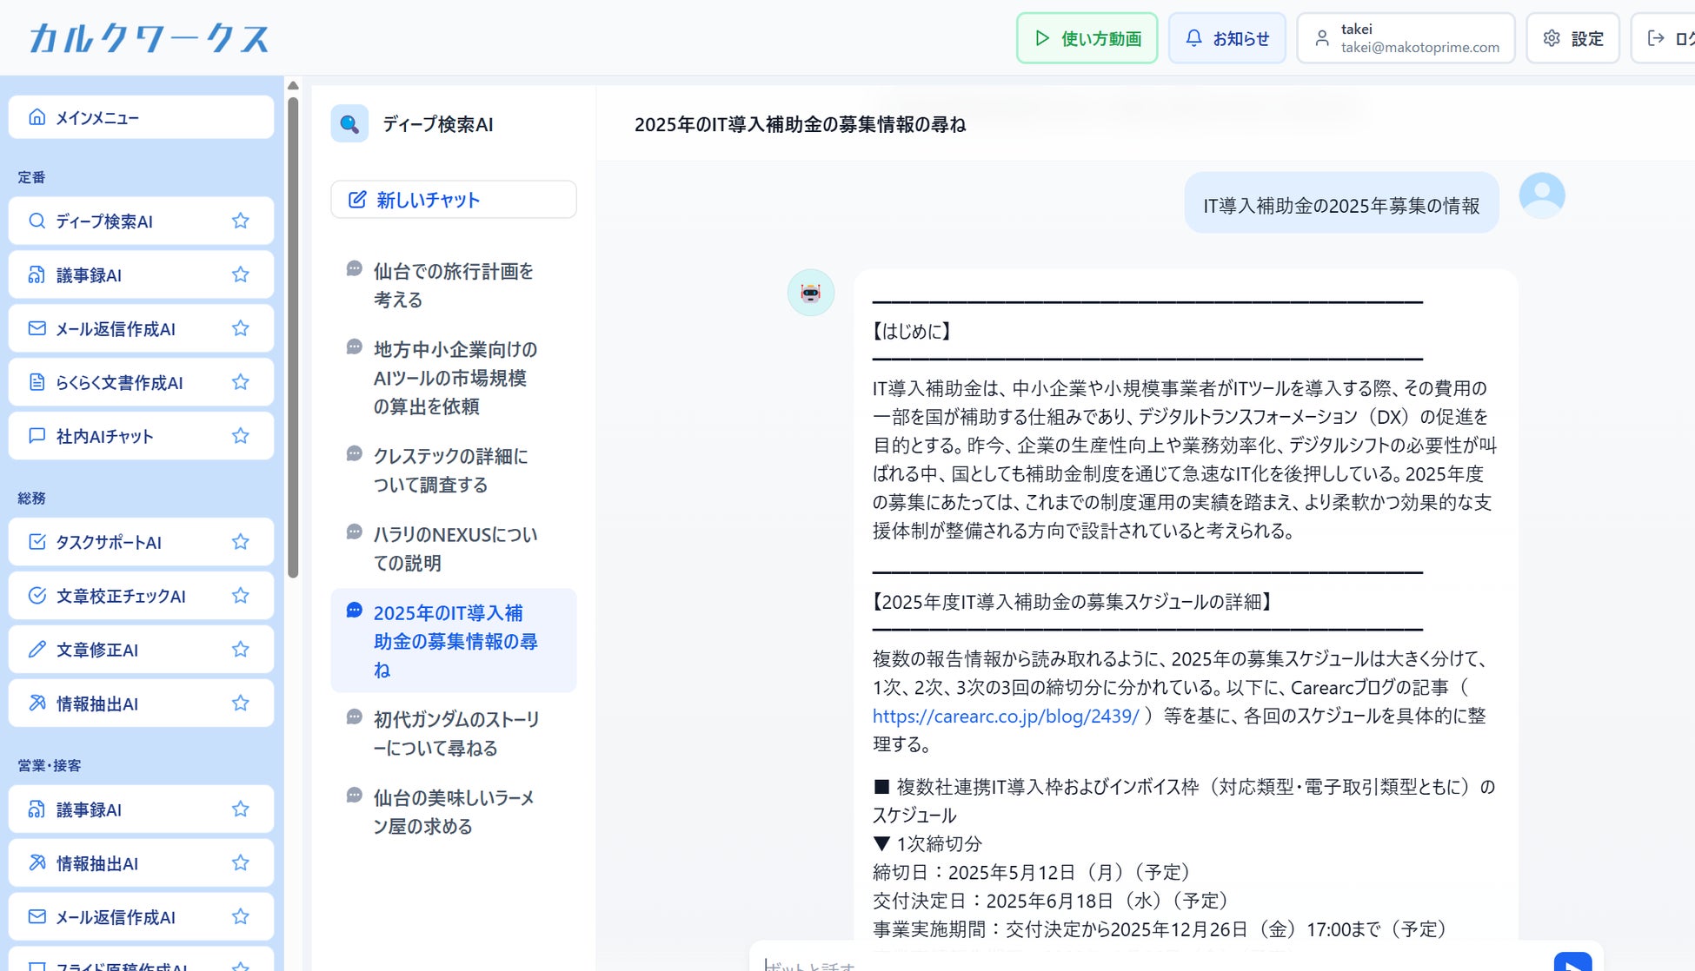
Task: Toggle favorite star for メール返信作成AI in 定番 section
Action: click(x=241, y=328)
